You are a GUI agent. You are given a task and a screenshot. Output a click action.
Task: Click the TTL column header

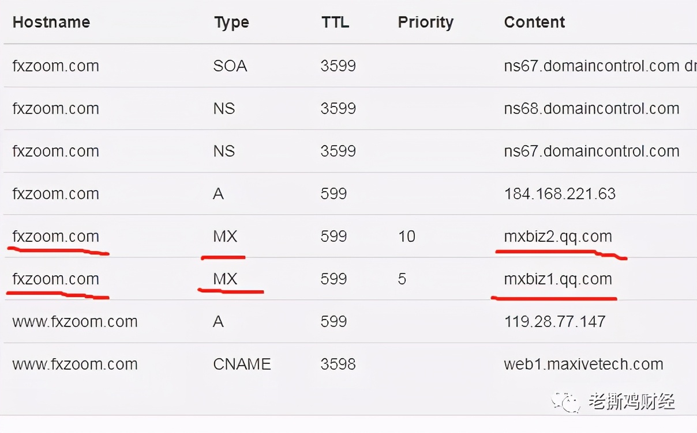(335, 22)
